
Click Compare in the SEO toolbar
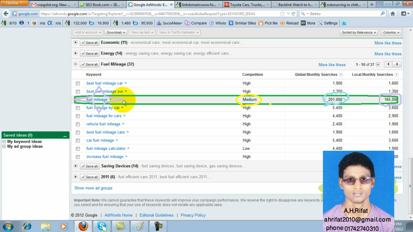pyautogui.click(x=196, y=23)
